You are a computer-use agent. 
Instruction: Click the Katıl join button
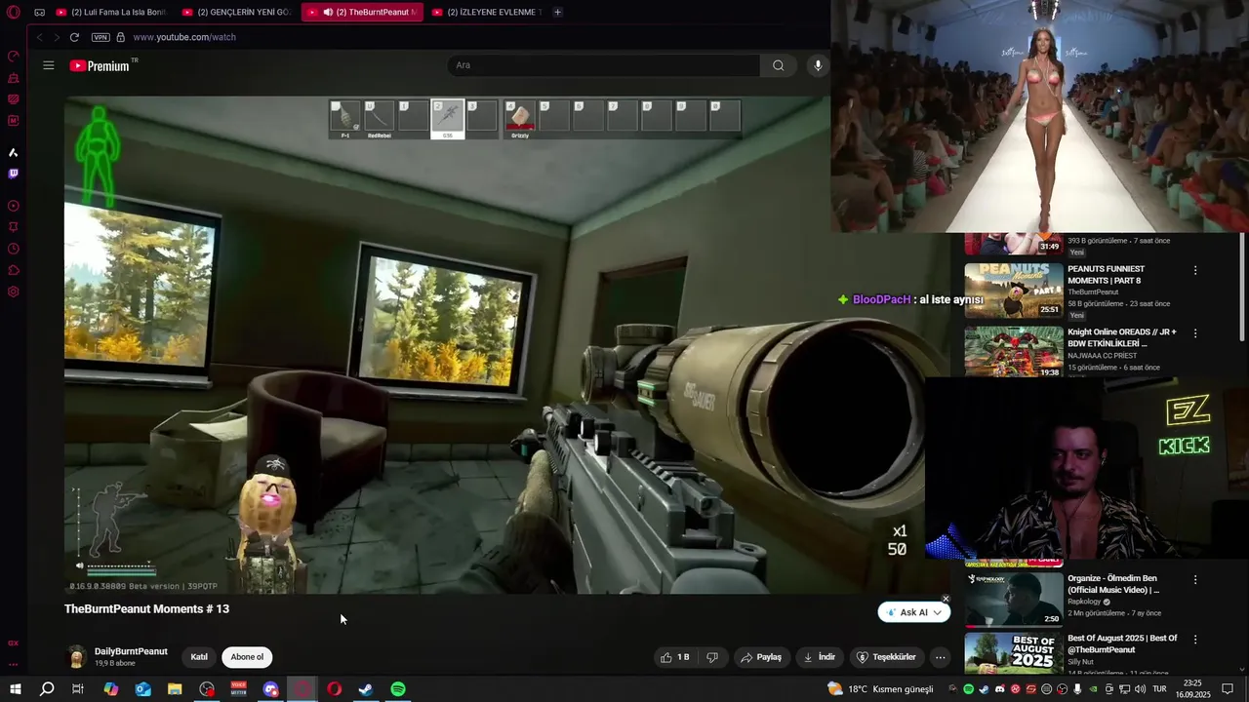click(x=199, y=657)
